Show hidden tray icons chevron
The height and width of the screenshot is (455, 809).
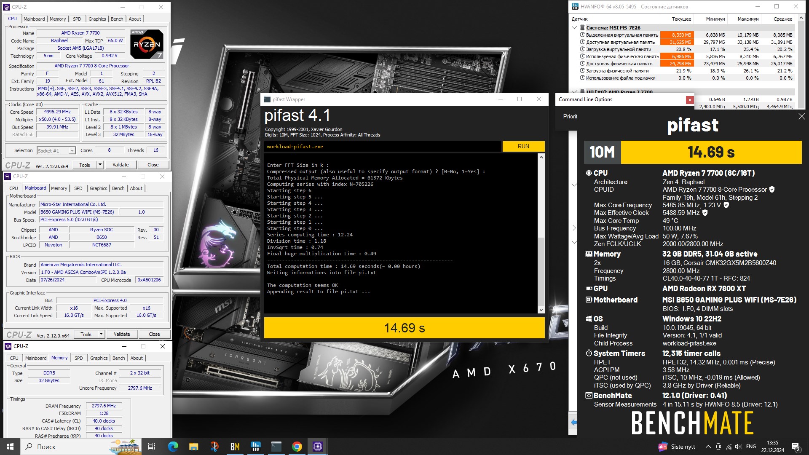coord(708,447)
